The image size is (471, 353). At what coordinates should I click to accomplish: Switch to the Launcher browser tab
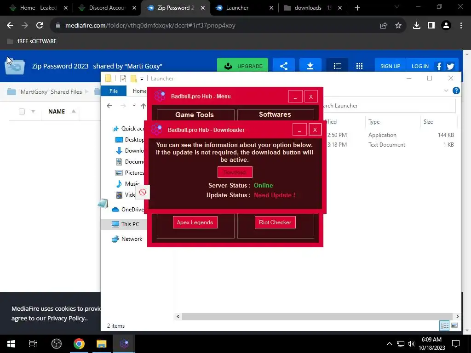[245, 8]
